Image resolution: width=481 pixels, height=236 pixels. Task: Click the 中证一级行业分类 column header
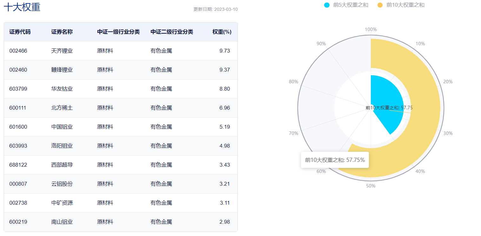point(118,32)
